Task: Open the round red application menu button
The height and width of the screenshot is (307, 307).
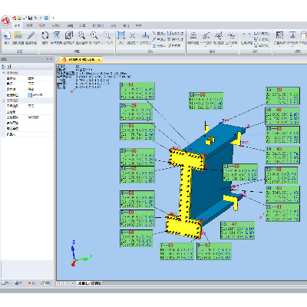Action: [5, 20]
